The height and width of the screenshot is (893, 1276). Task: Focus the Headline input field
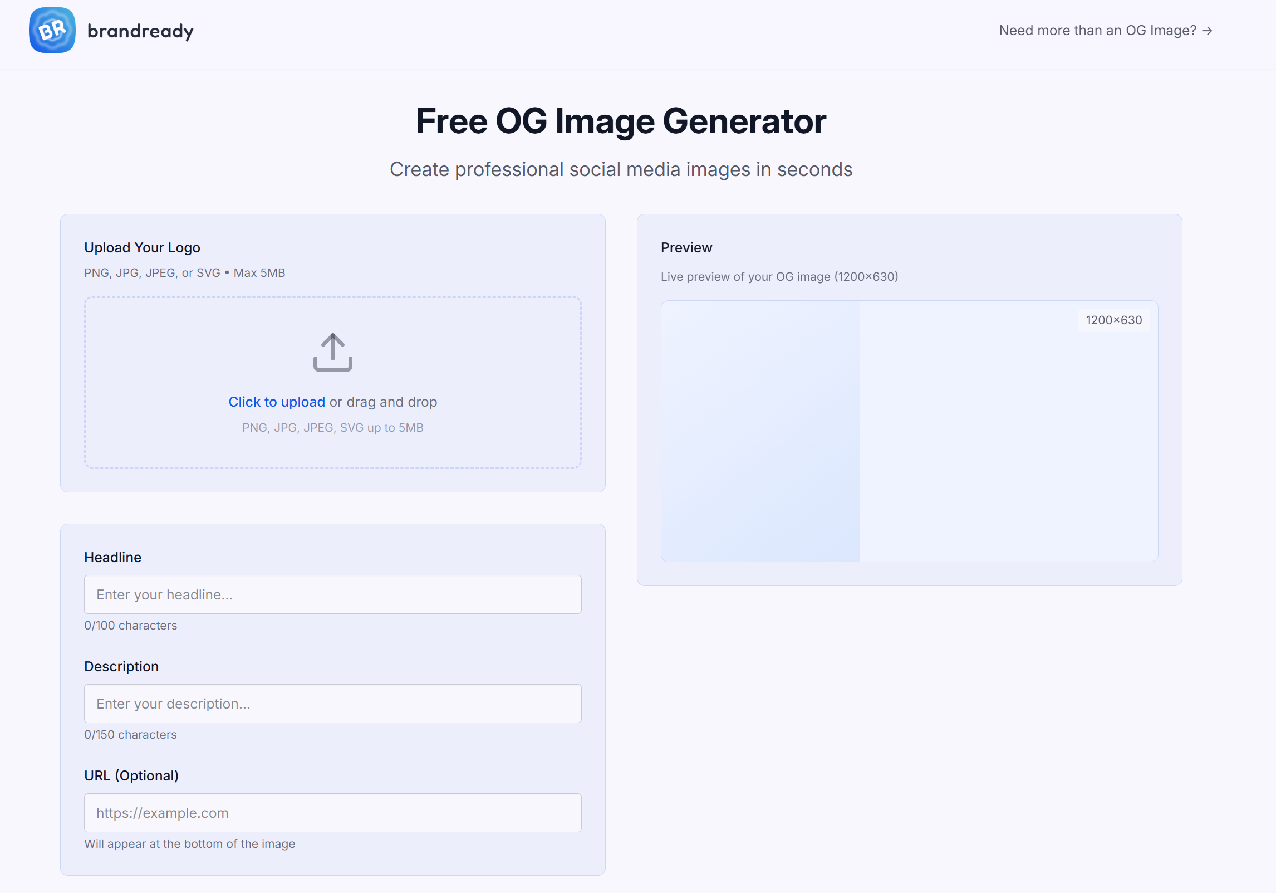[332, 594]
